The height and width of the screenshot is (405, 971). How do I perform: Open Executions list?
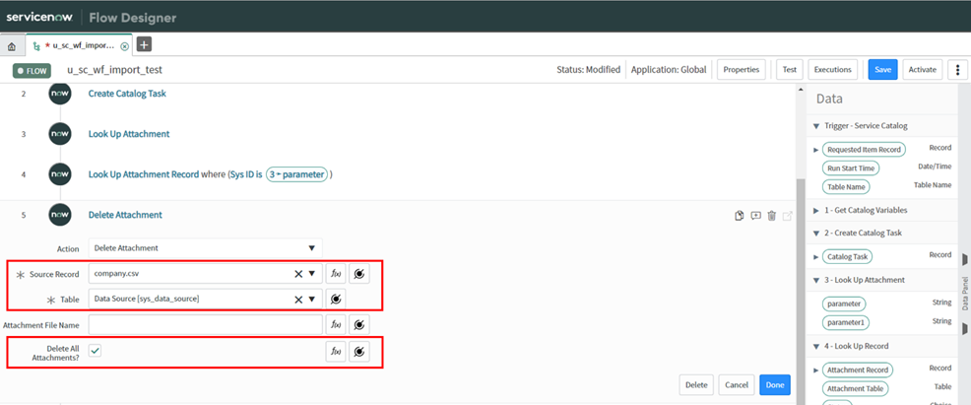point(833,70)
